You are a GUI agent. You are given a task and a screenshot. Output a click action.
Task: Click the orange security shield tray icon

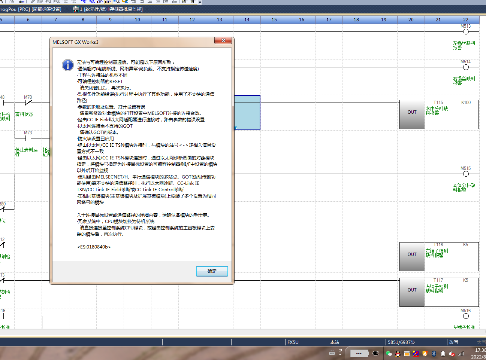(425, 353)
